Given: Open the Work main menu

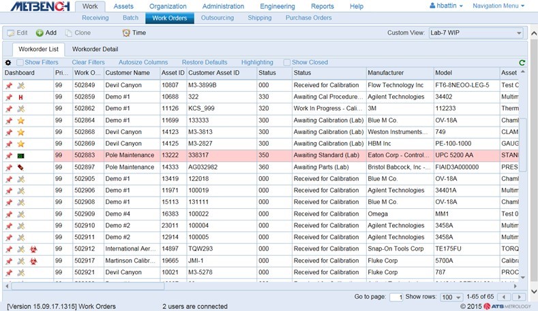Looking at the screenshot, I should (90, 6).
